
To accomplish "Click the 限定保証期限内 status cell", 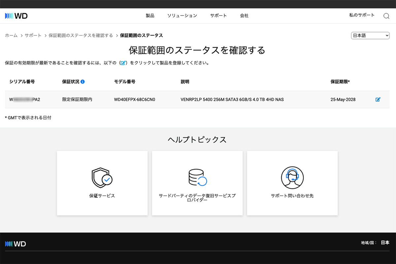I will (x=77, y=99).
